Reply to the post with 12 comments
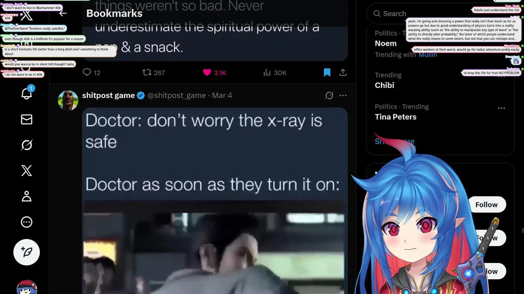Viewport: 524px width, 294px height. click(x=91, y=73)
